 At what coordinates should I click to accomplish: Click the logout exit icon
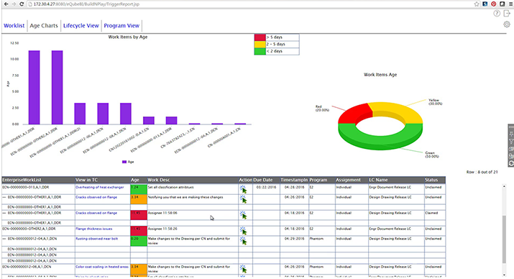pyautogui.click(x=507, y=14)
